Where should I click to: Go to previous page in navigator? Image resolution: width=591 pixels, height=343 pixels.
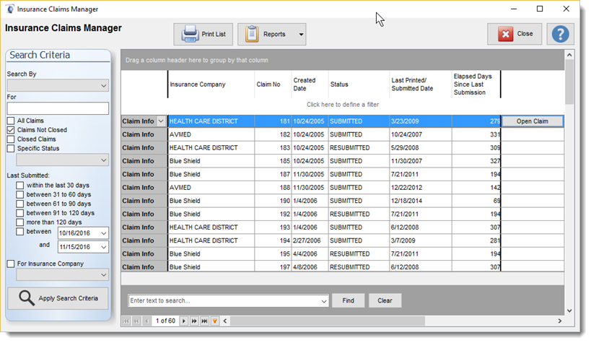click(136, 321)
